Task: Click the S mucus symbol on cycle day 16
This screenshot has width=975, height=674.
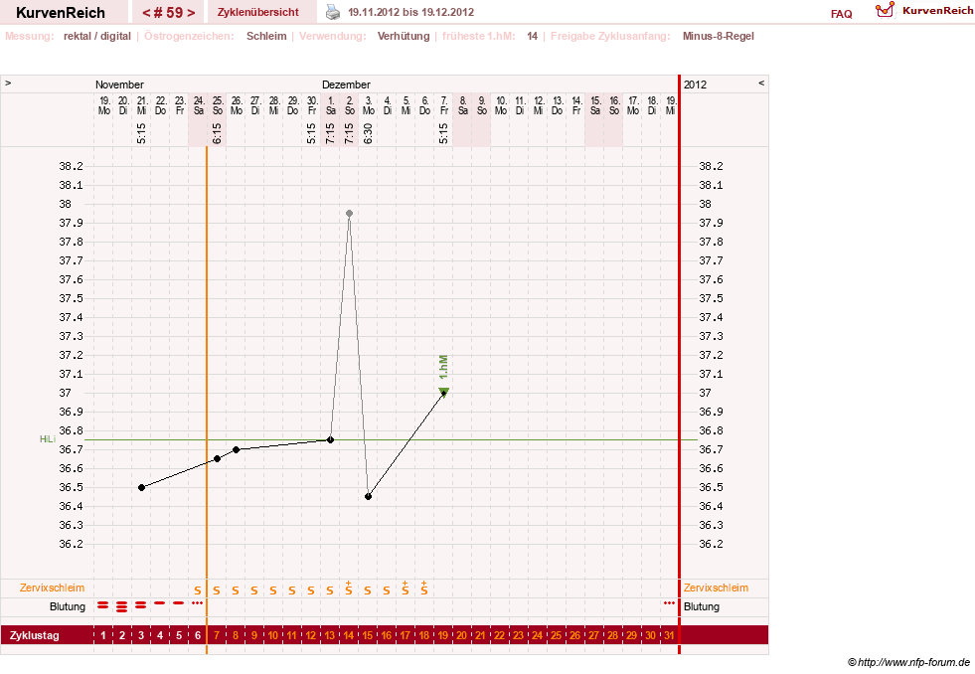Action: click(x=387, y=590)
